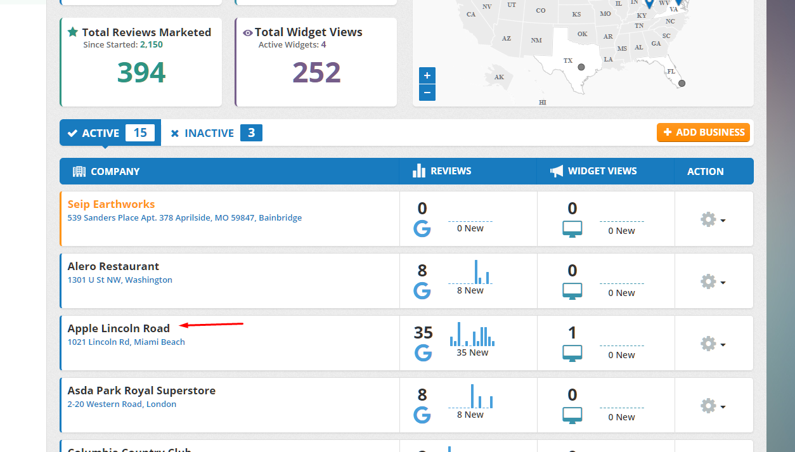Select the Active businesses tab
The height and width of the screenshot is (452, 795).
click(x=110, y=133)
